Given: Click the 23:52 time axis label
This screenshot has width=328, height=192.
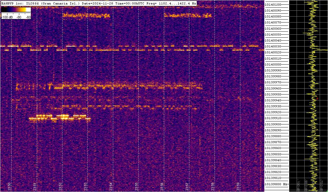Looking at the screenshot, I should click(x=60, y=187).
